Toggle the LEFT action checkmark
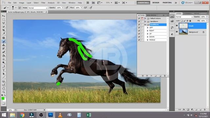 pyautogui.click(x=139, y=28)
